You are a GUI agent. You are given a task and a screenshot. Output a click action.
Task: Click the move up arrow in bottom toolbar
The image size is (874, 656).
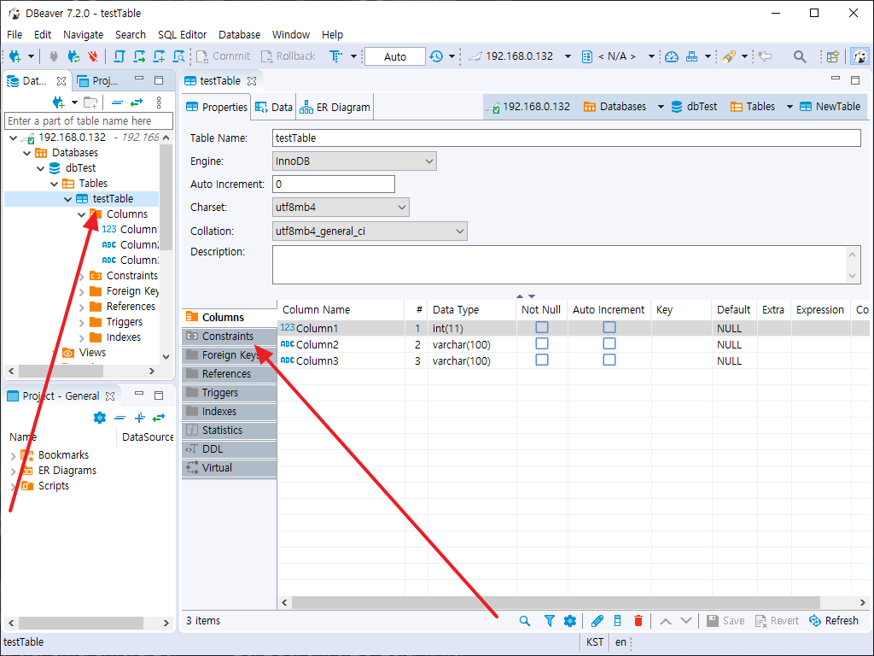pos(666,621)
